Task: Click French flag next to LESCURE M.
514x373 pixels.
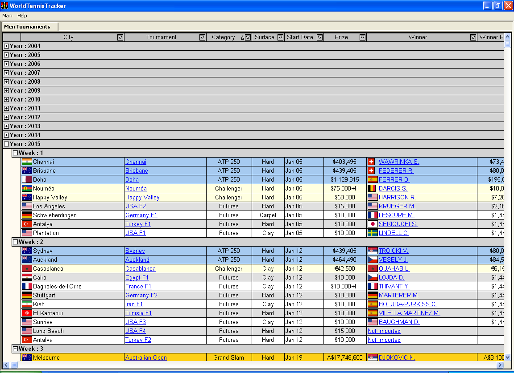Action: pyautogui.click(x=373, y=215)
